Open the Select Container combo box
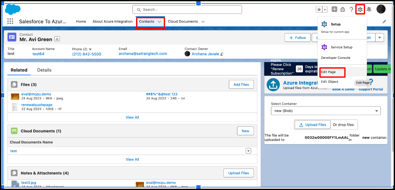This screenshot has width=395, height=190. pyautogui.click(x=326, y=111)
